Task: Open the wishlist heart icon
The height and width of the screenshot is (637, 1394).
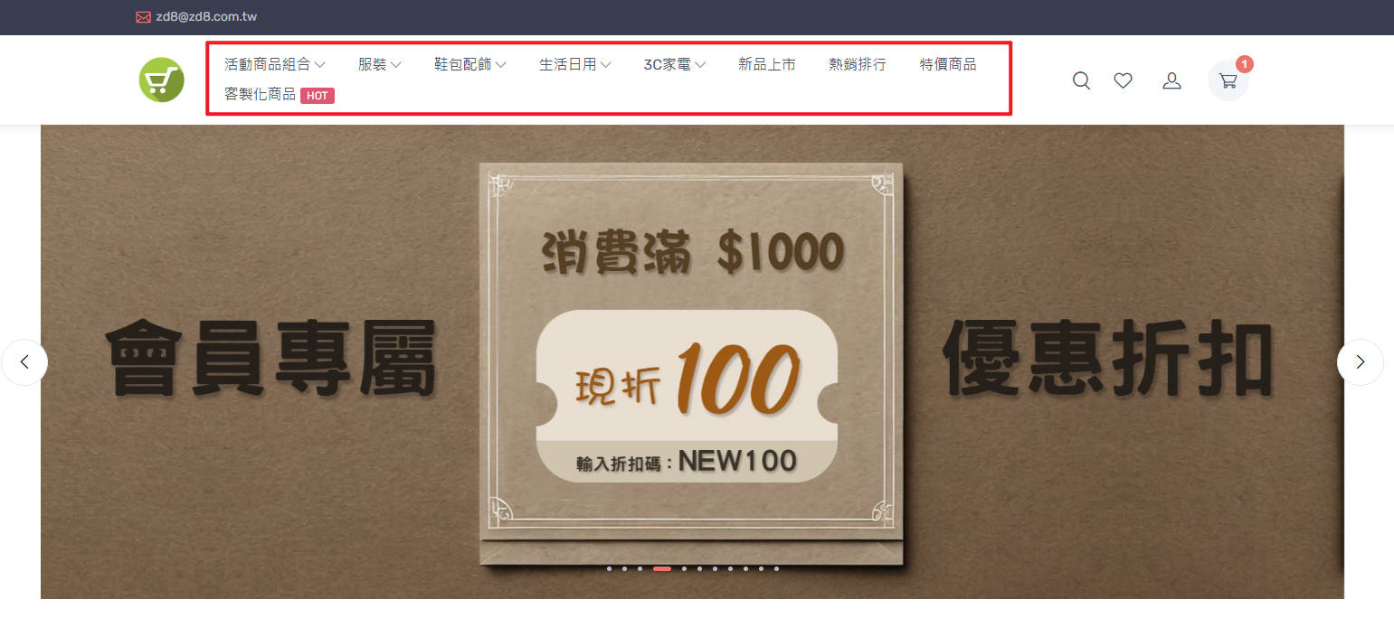Action: (1123, 80)
